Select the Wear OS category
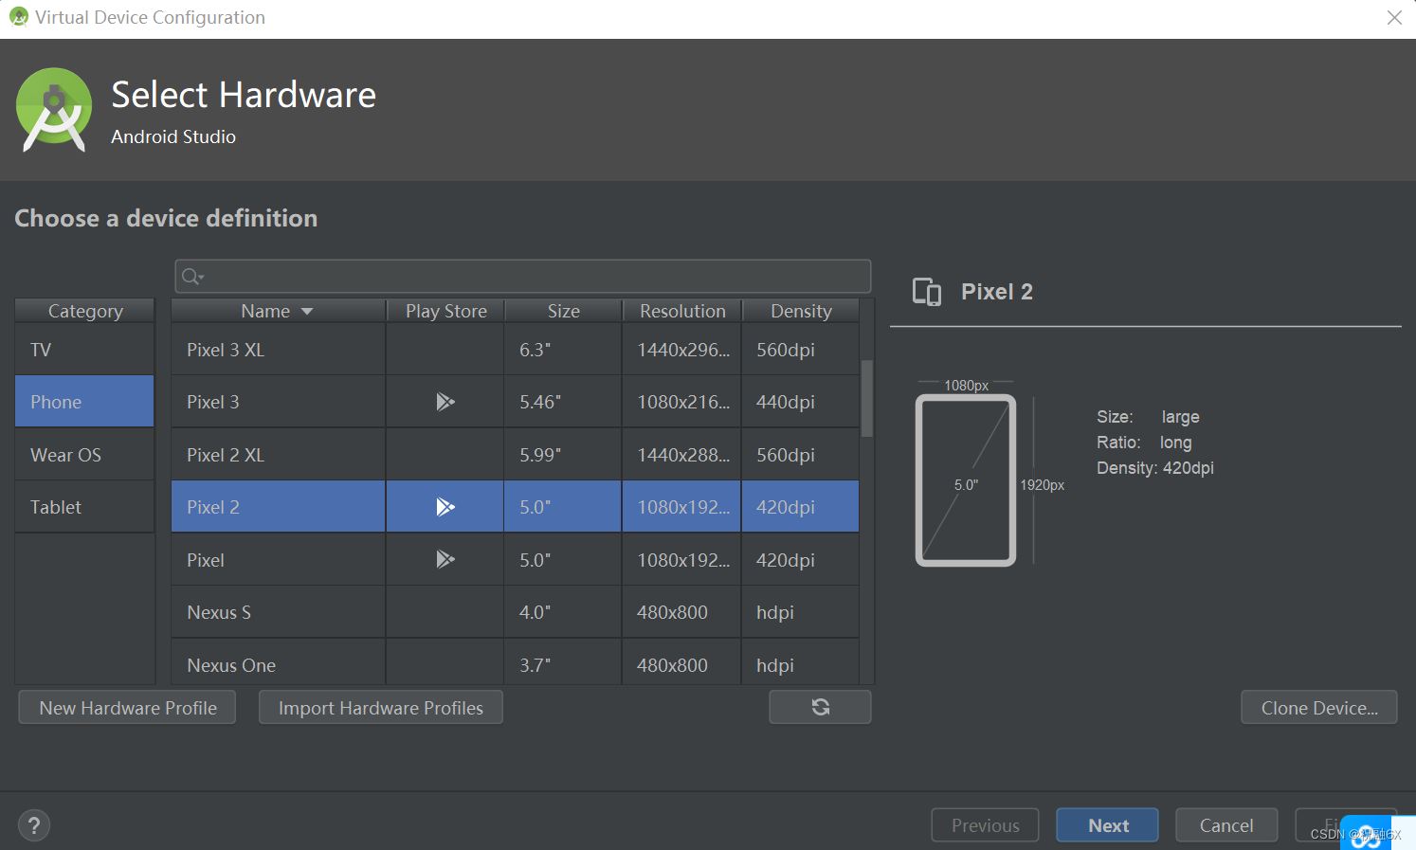1416x850 pixels. 84,455
